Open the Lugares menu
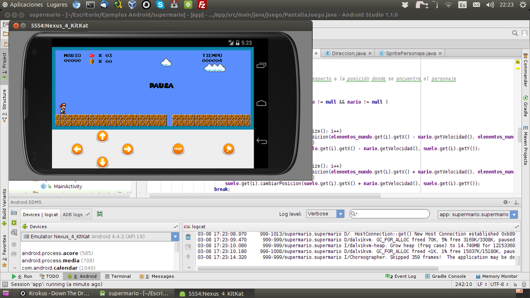The image size is (530, 298). [x=57, y=5]
